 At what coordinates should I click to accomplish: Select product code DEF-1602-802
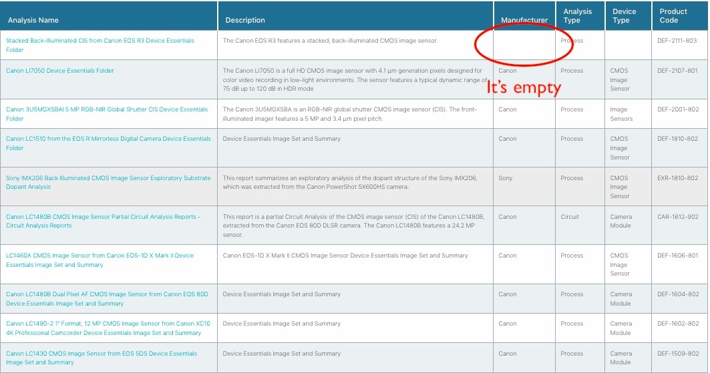pos(678,324)
